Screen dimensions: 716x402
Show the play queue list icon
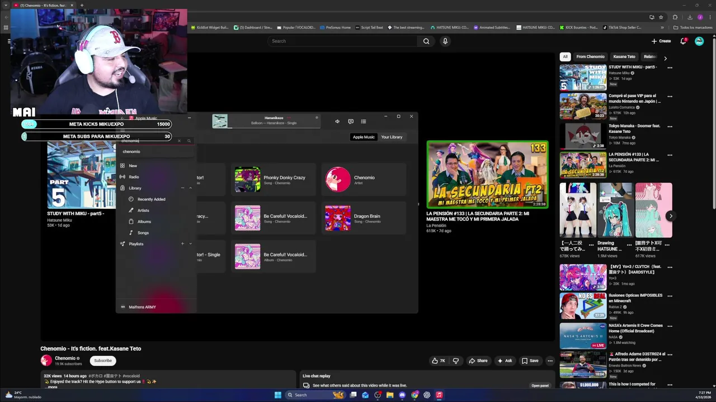364,121
